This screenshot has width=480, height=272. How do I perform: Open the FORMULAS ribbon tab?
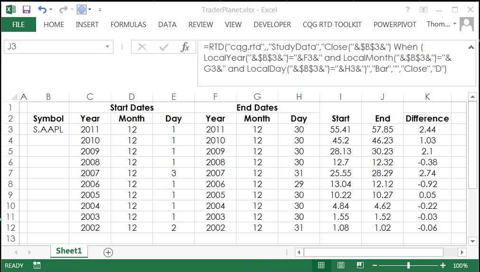click(128, 25)
